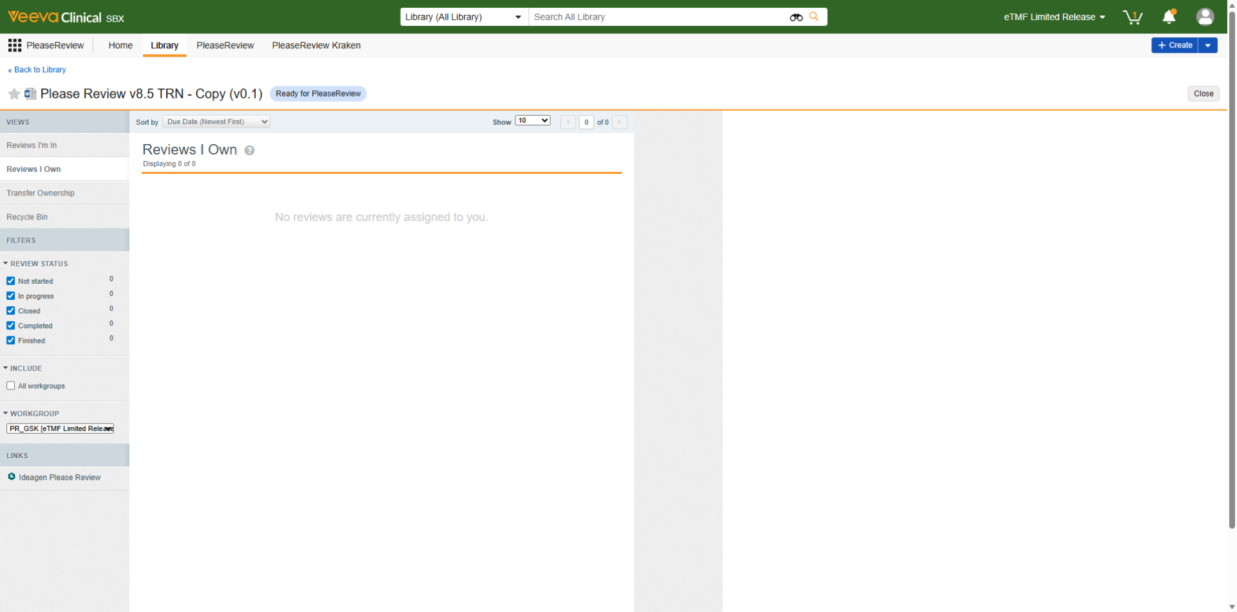Uncheck the Completed status filter
1237x612 pixels.
(x=11, y=326)
